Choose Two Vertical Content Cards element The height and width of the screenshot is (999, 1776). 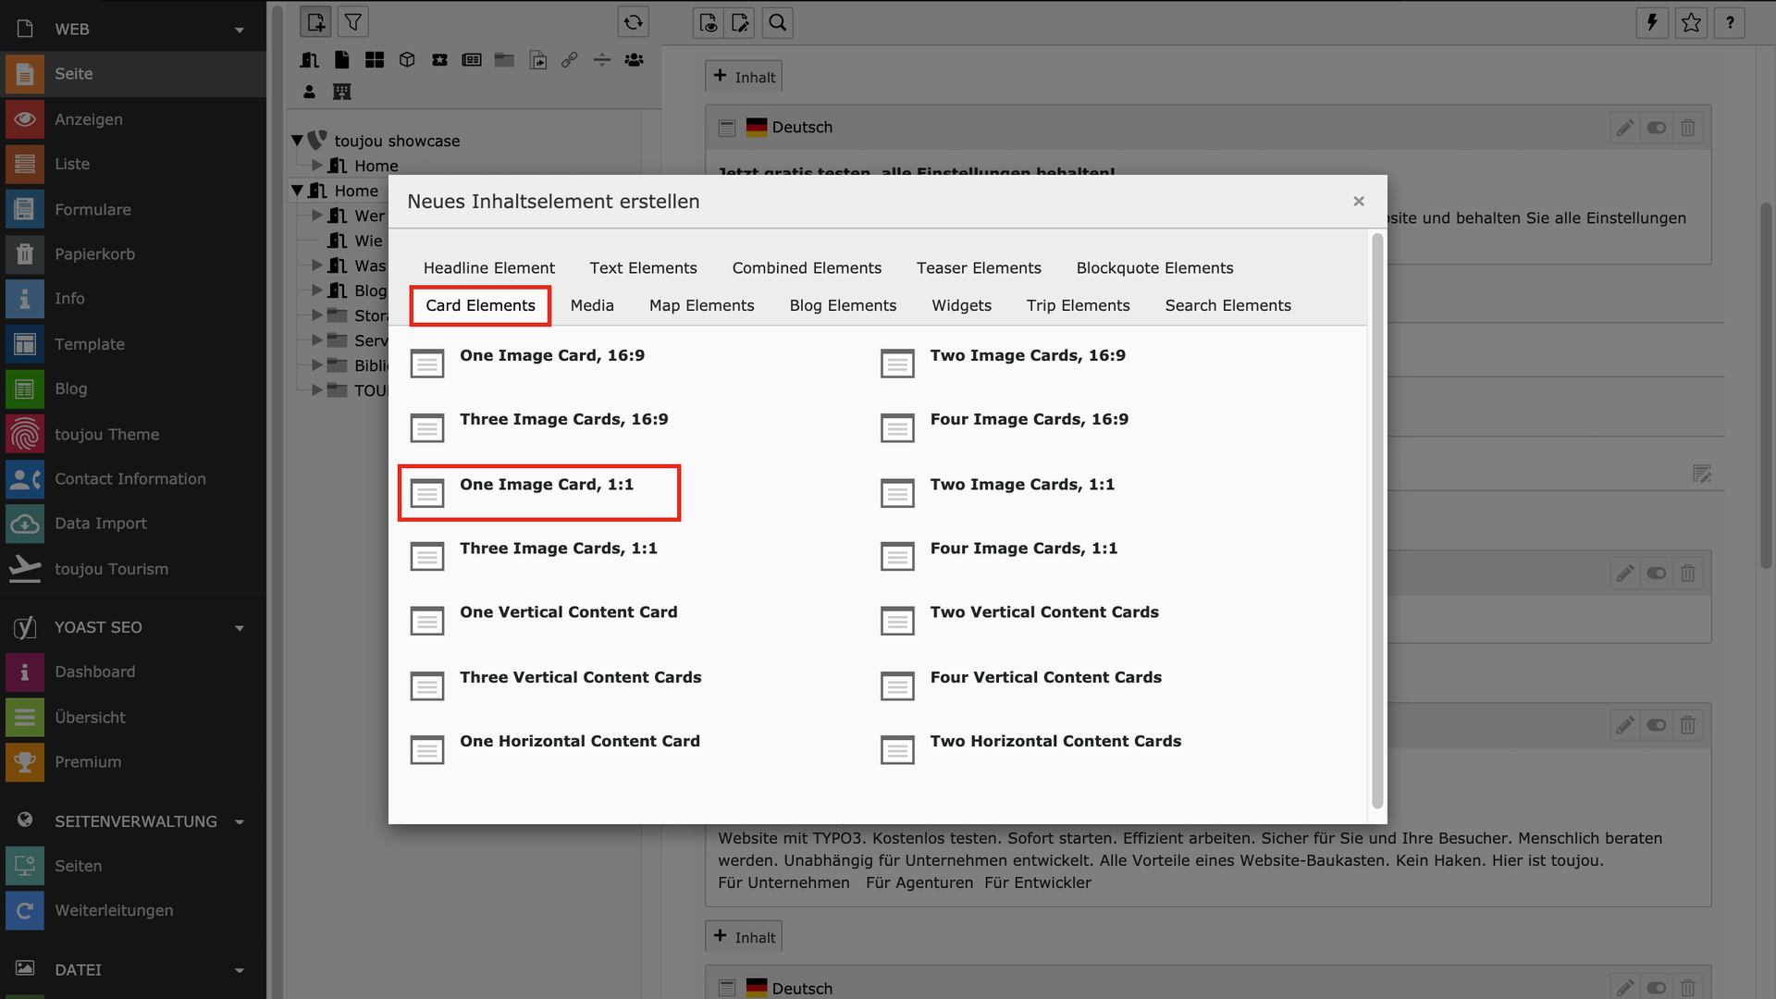(x=1043, y=612)
